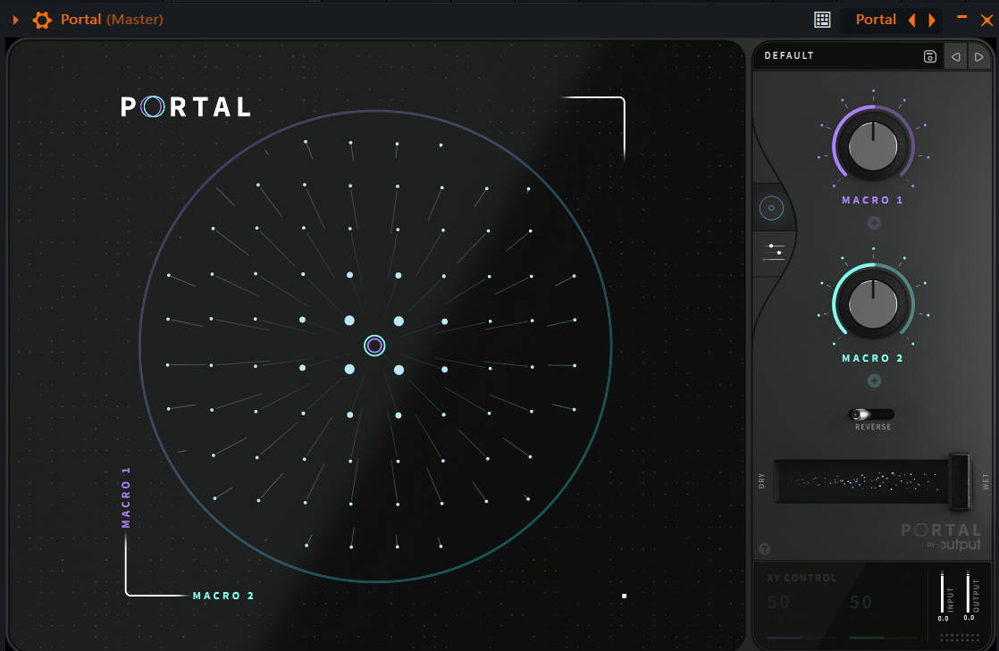999x651 pixels.
Task: Open the Portal preset selector in title bar
Action: point(875,20)
